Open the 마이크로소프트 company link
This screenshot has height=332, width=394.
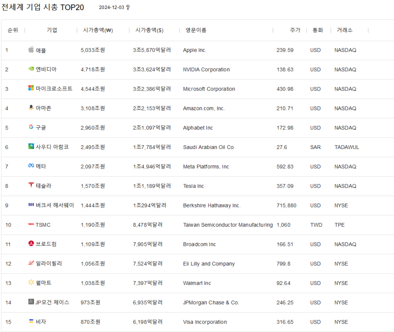[x=54, y=89]
